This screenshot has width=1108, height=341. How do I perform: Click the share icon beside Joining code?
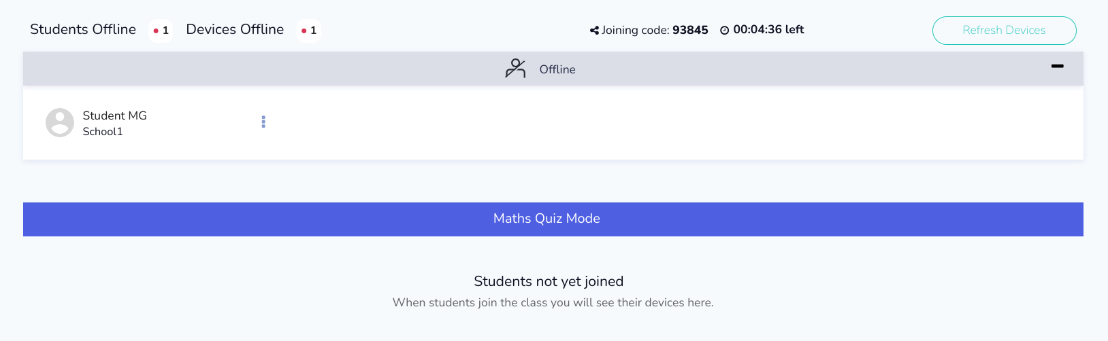pos(594,30)
